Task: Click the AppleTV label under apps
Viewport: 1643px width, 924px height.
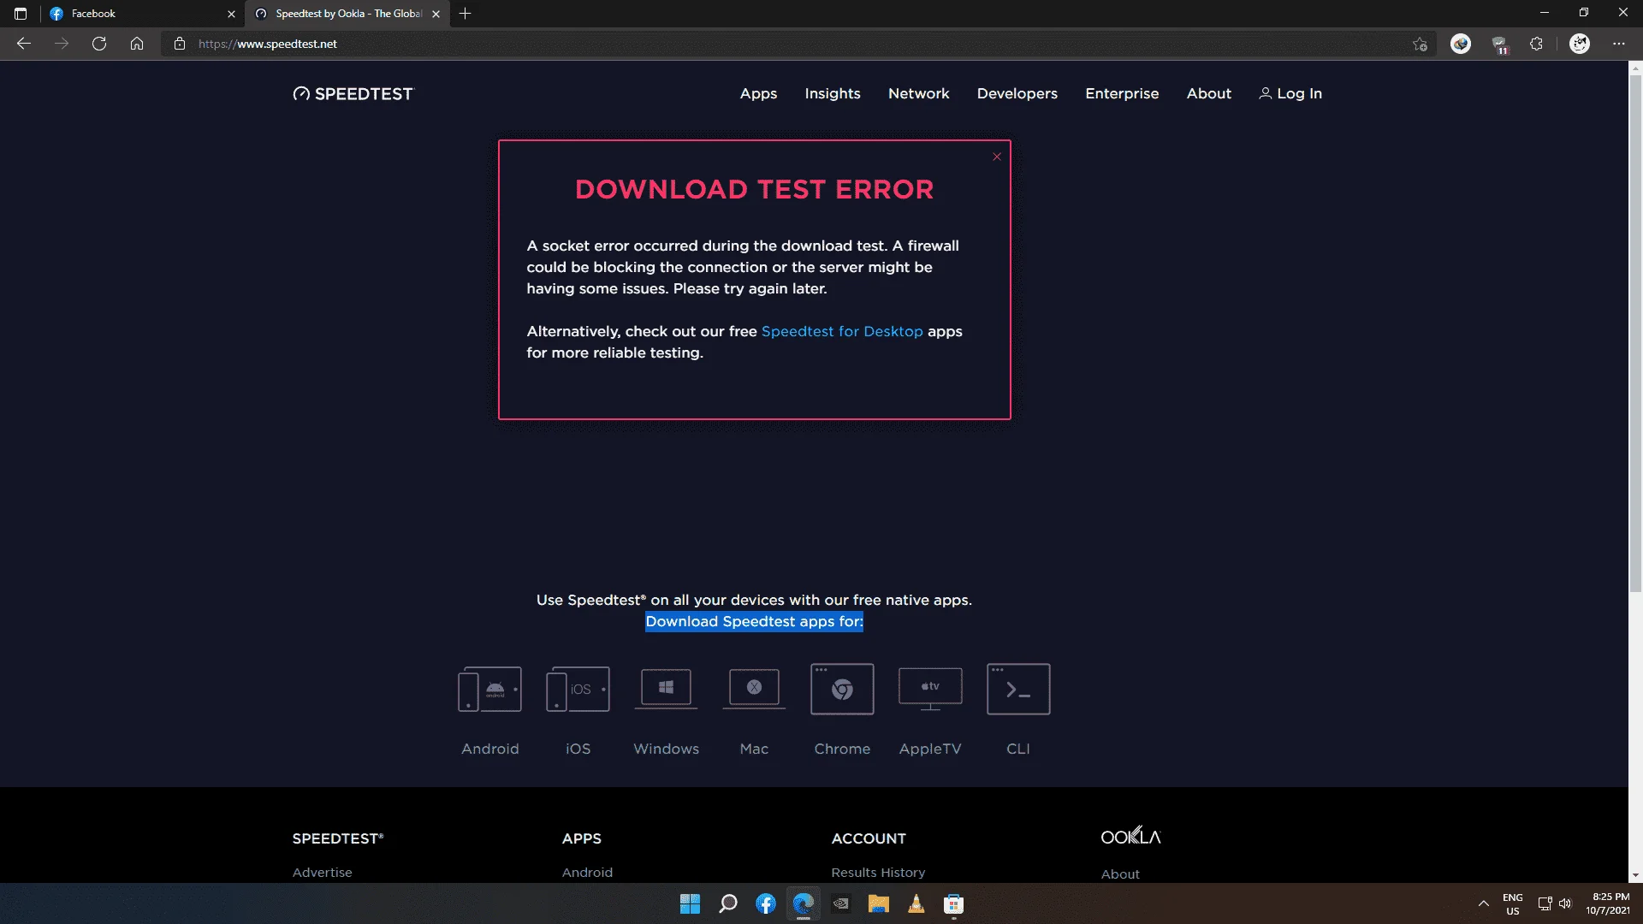Action: pos(930,749)
